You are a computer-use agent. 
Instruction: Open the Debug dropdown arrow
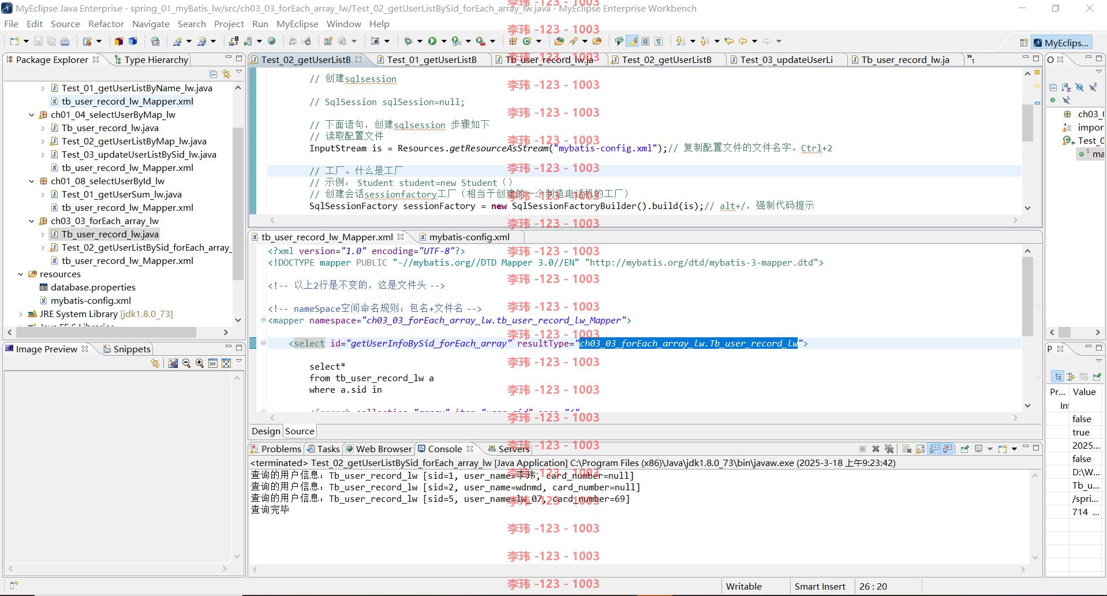click(x=420, y=41)
